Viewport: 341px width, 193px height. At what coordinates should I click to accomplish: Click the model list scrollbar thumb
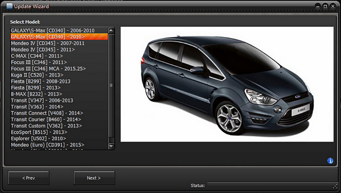111,85
